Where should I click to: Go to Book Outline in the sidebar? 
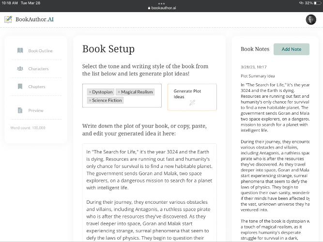pos(40,51)
